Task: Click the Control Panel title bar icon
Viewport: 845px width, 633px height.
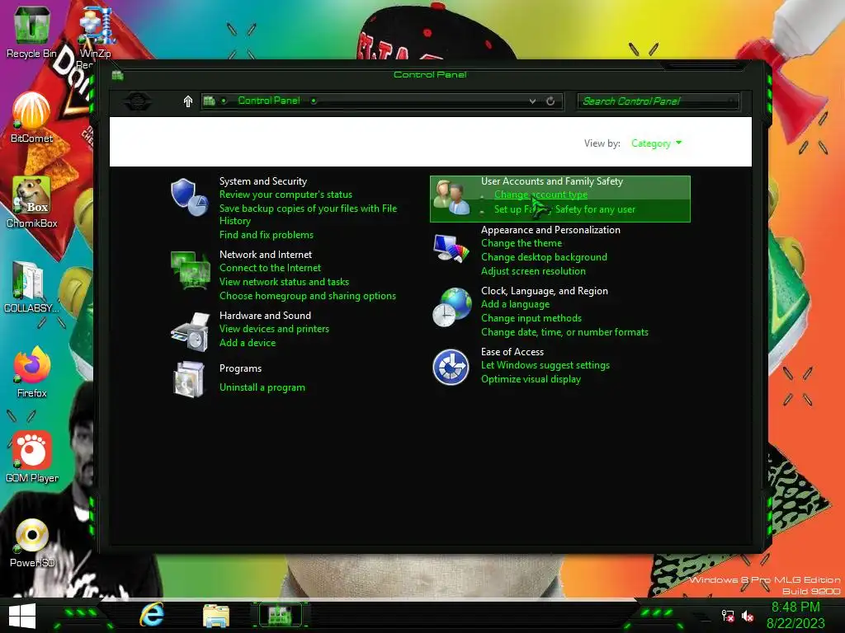Action: [117, 75]
